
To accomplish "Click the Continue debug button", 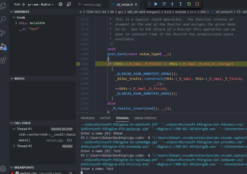I will [x=156, y=4].
